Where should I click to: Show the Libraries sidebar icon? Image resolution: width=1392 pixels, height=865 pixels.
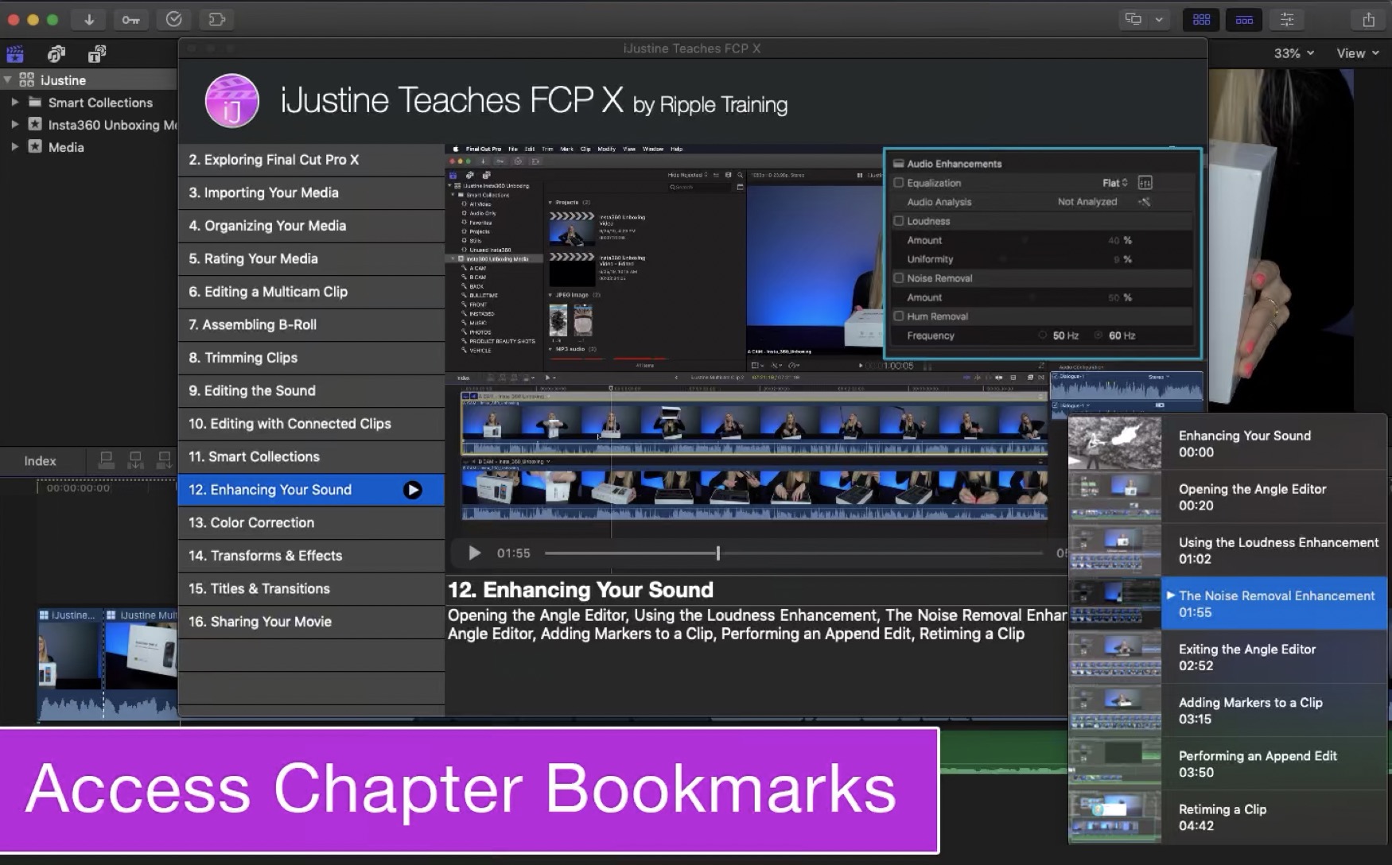tap(15, 54)
